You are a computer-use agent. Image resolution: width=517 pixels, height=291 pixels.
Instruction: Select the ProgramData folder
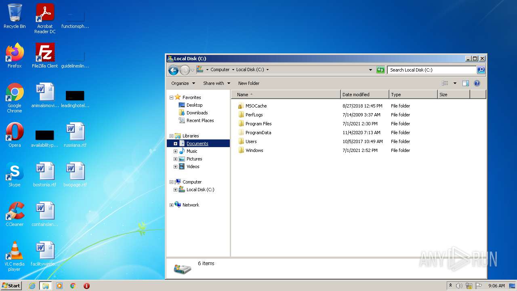(258, 133)
